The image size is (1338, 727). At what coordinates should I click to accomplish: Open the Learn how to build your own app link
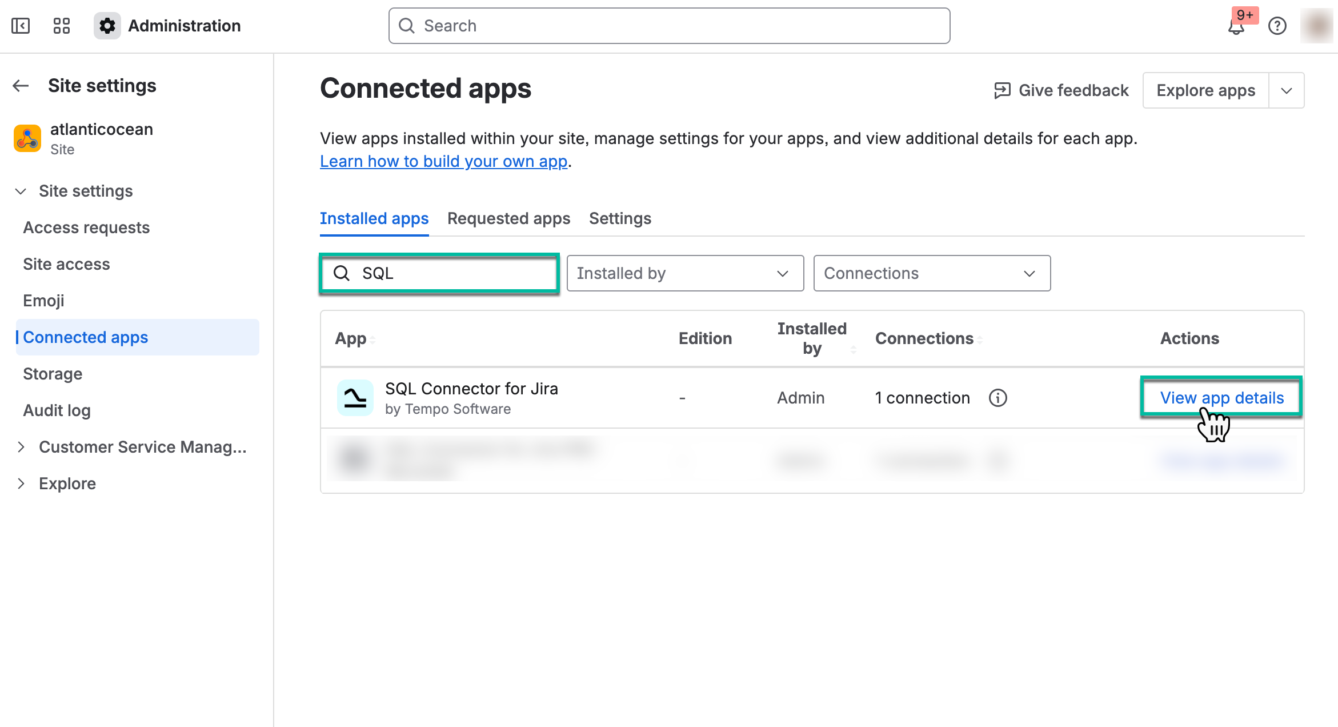[x=443, y=161]
